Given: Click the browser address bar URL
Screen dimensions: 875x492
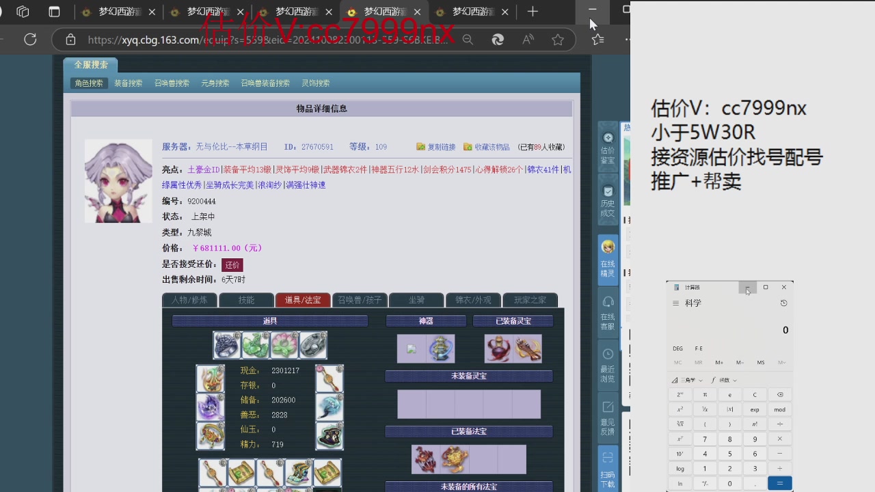Looking at the screenshot, I should (x=267, y=40).
